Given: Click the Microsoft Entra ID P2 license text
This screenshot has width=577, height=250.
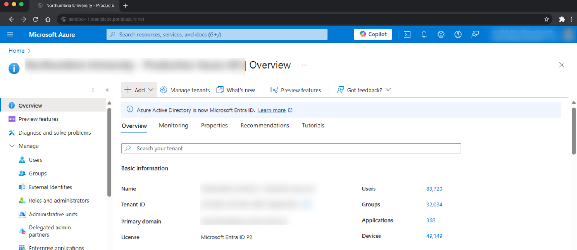Looking at the screenshot, I should click(226, 237).
